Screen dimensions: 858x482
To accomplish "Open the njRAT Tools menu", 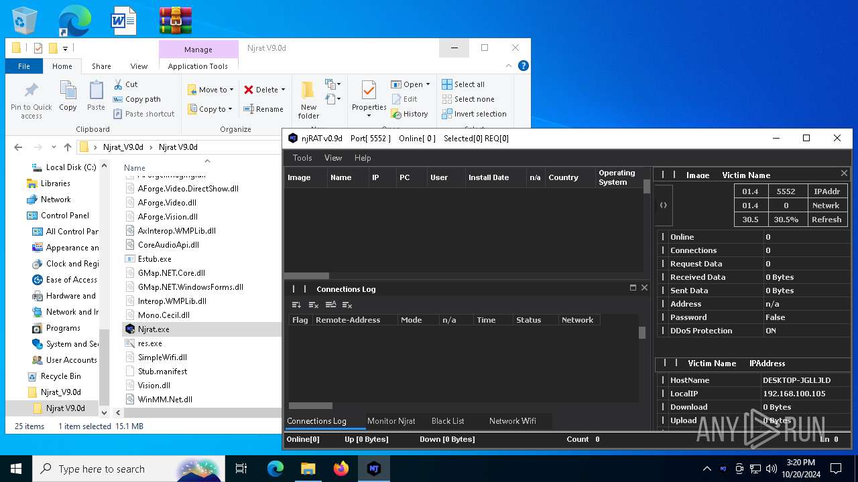I will tap(302, 158).
